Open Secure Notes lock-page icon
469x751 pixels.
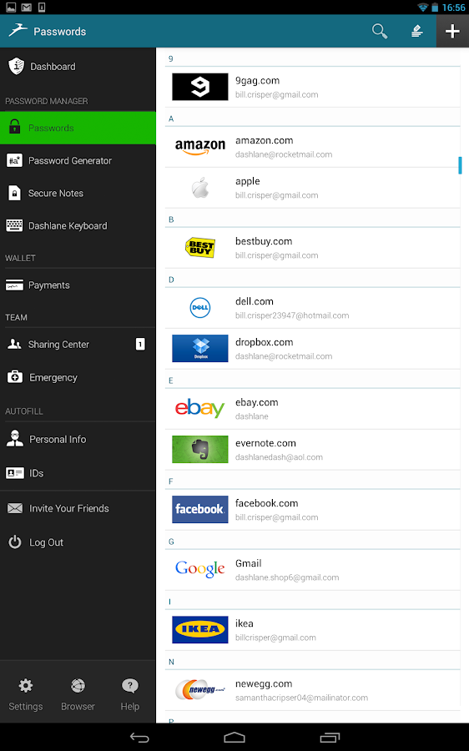click(x=14, y=193)
